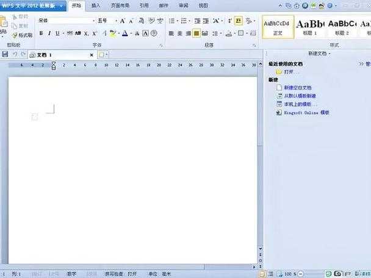This screenshot has height=278, width=371.
Task: Click the undo arrow icon
Action: [15, 55]
